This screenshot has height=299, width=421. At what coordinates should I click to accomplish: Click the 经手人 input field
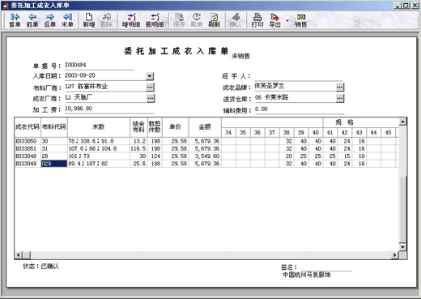299,76
